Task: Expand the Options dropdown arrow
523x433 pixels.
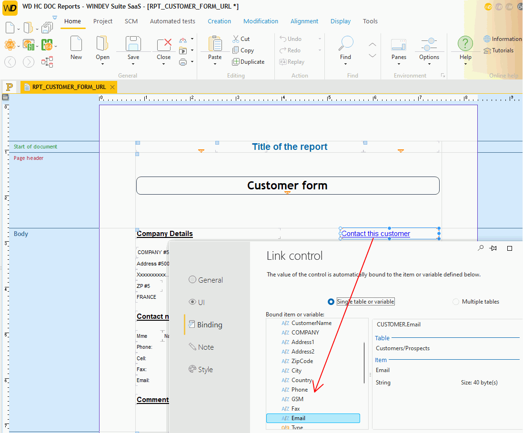Action: [429, 64]
